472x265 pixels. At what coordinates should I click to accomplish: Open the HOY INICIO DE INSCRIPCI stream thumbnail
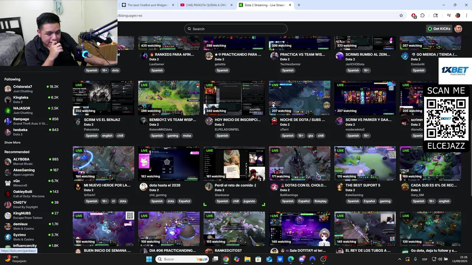tap(234, 98)
